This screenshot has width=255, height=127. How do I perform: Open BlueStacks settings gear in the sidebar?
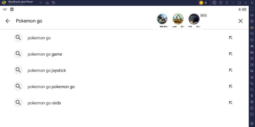252,124
